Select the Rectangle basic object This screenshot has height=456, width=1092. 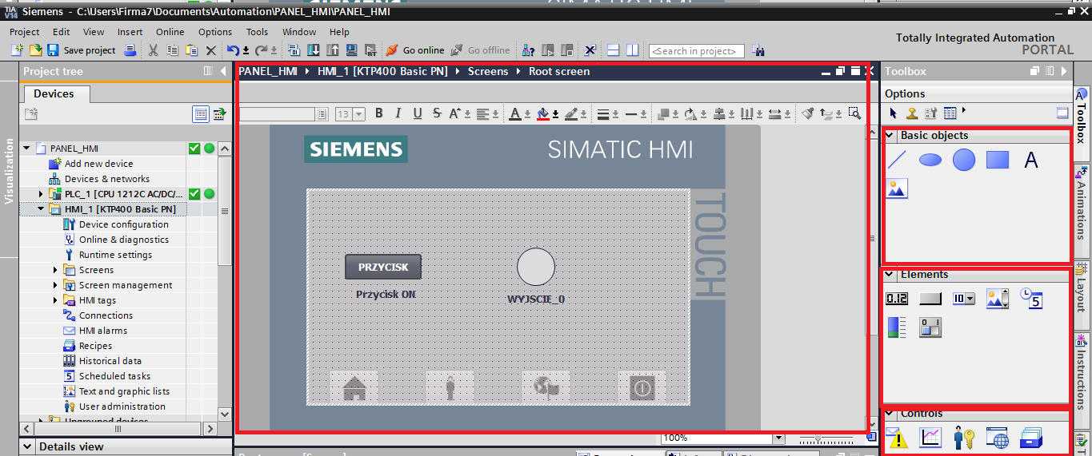click(998, 161)
